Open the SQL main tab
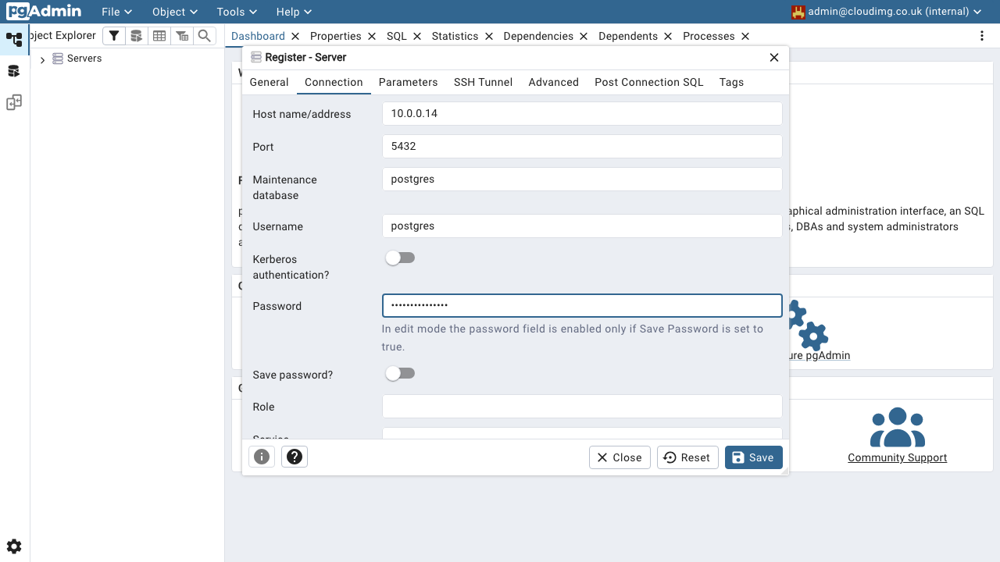1000x562 pixels. tap(397, 36)
